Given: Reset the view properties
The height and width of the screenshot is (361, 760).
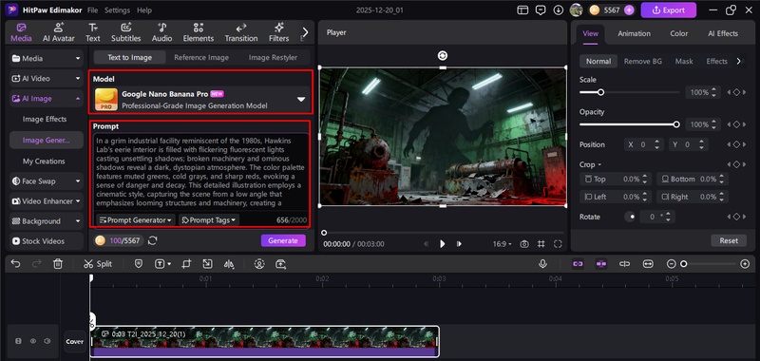Looking at the screenshot, I should point(729,240).
